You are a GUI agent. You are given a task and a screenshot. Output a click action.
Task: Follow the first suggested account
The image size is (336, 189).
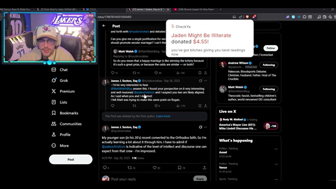click(x=271, y=48)
